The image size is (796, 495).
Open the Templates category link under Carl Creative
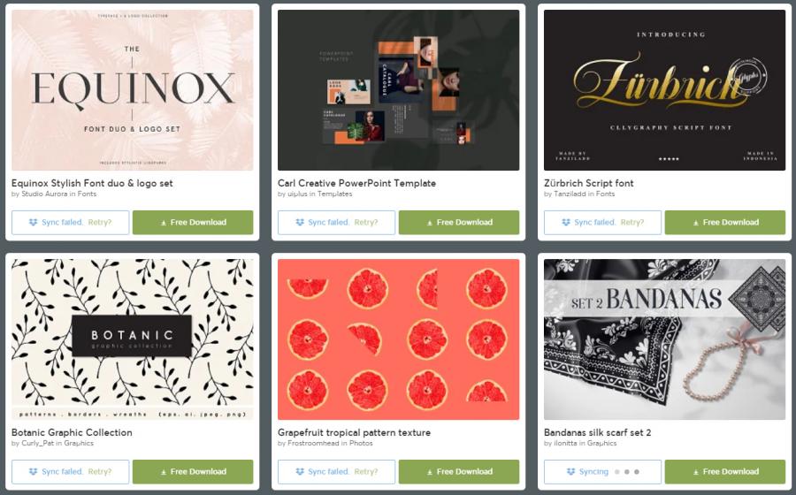point(334,194)
